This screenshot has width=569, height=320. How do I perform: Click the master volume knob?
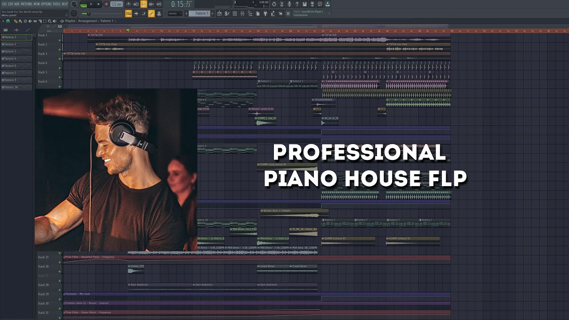click(74, 4)
